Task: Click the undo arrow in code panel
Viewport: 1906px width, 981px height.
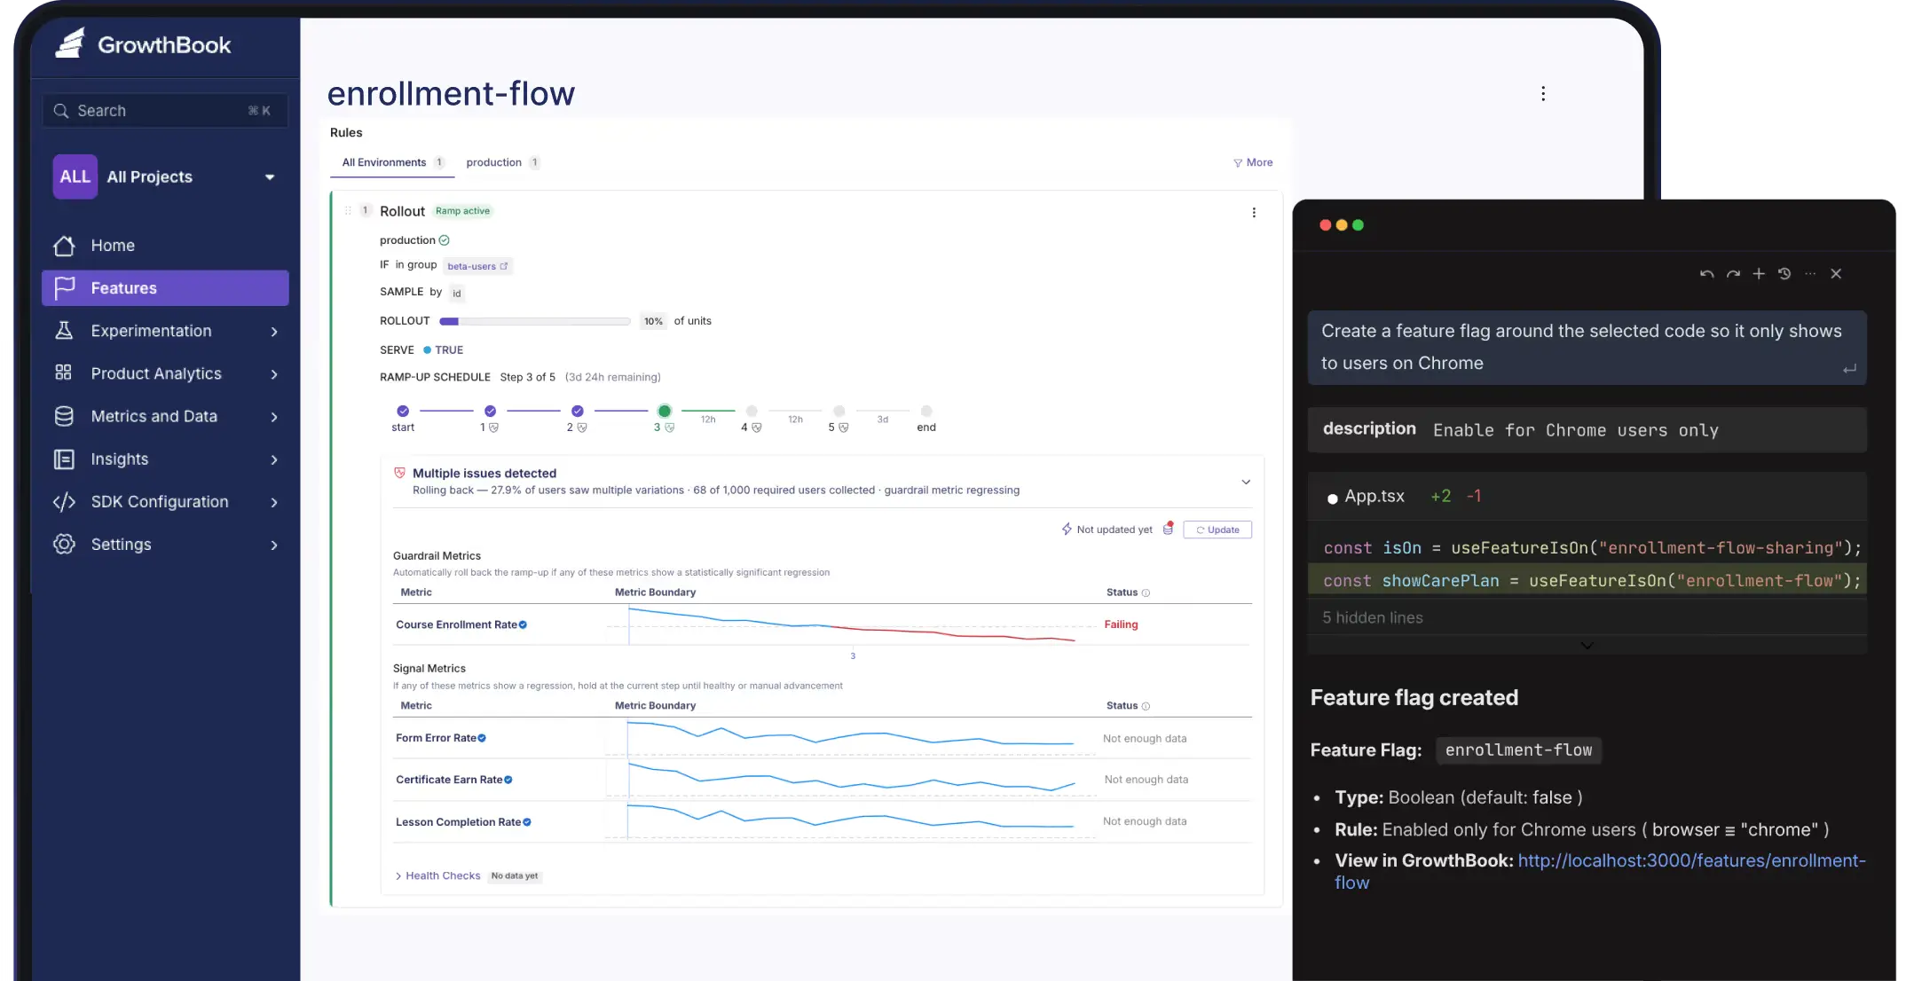Action: [x=1706, y=274]
